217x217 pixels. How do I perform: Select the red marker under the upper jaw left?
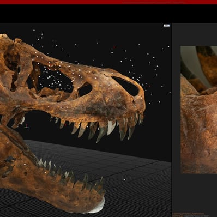point(65,125)
